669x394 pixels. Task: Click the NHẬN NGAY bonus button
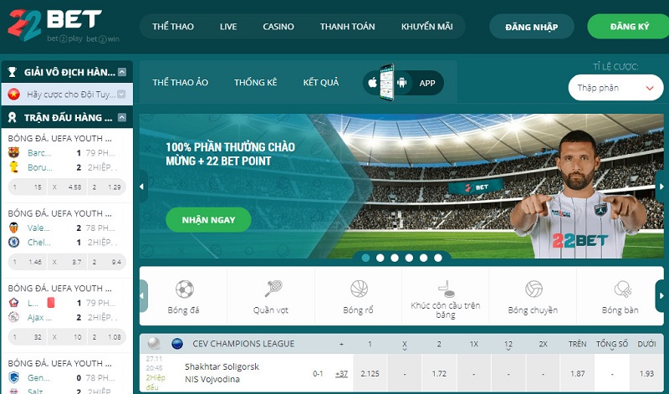pos(208,220)
